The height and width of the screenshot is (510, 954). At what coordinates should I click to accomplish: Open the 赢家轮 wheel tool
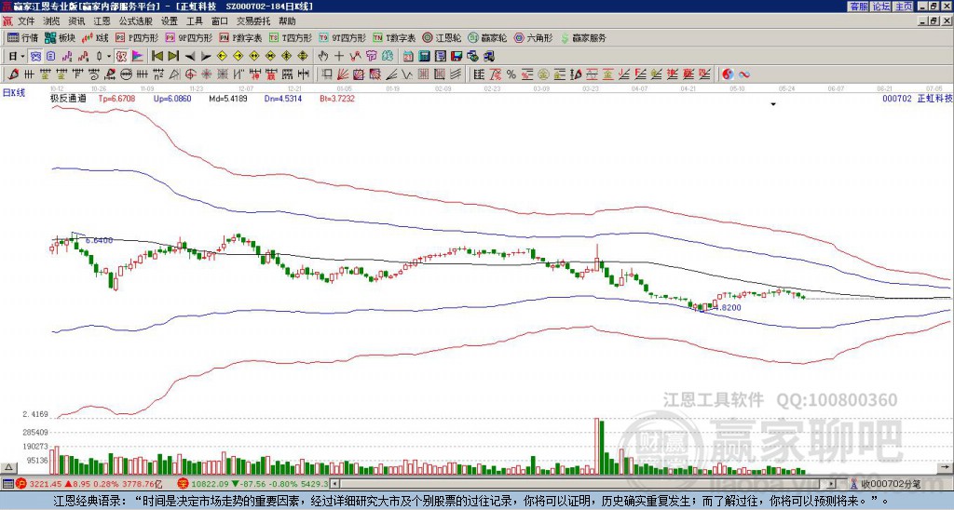487,37
